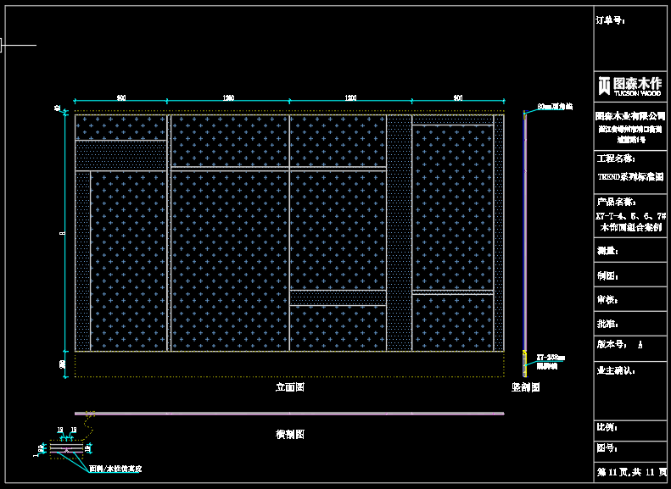The image size is (671, 489).
Task: Select the 立面图 elevation view label
Action: [289, 387]
